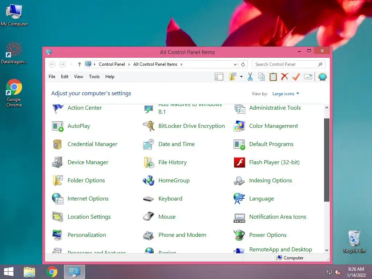This screenshot has height=279, width=372.
Task: Click the red X Delete toolbar icon
Action: click(x=284, y=77)
